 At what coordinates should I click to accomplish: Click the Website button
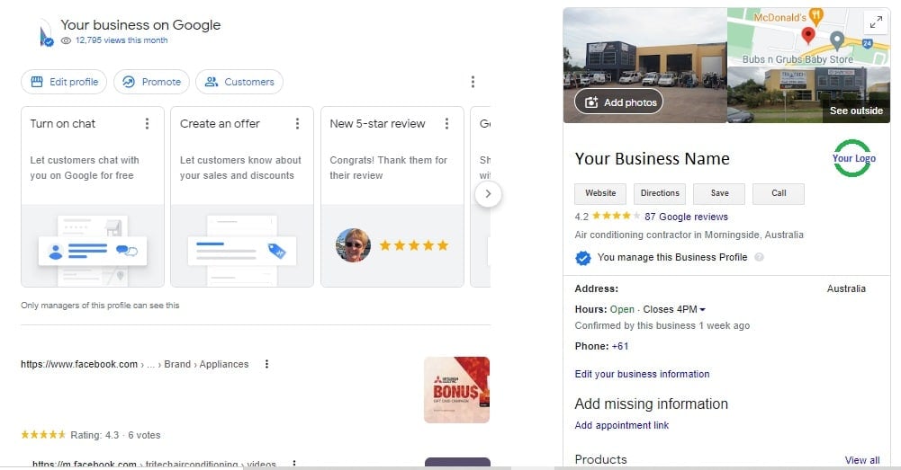[600, 193]
